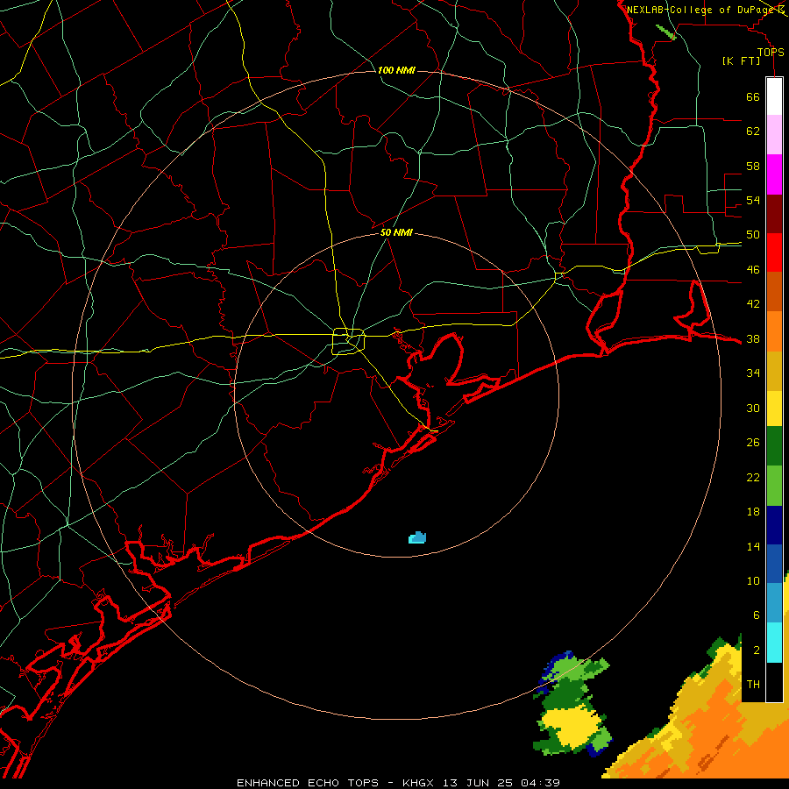The image size is (789, 789).
Task: Click the '13 JUN 25' date text
Action: click(x=478, y=783)
